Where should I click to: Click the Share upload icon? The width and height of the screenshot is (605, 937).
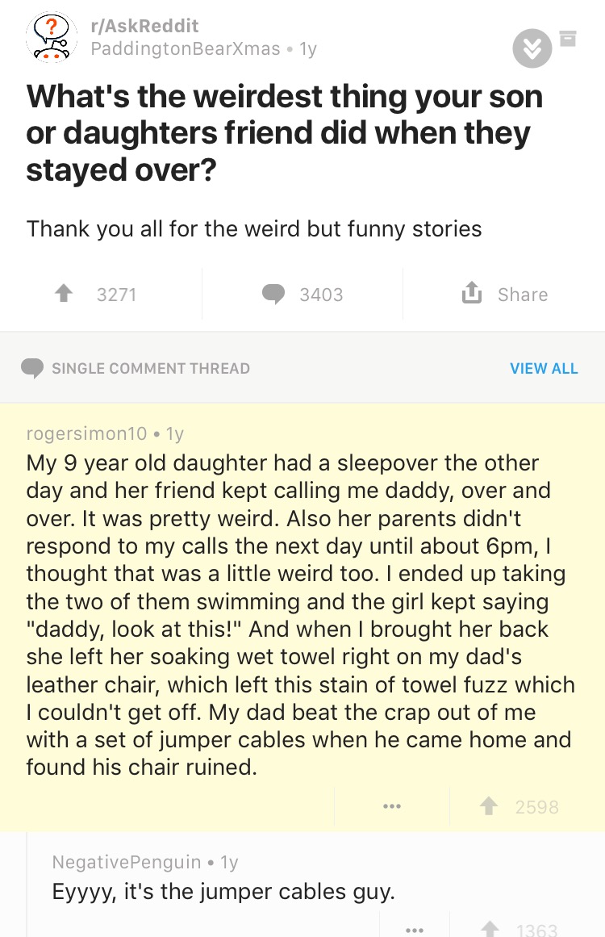pyautogui.click(x=472, y=292)
